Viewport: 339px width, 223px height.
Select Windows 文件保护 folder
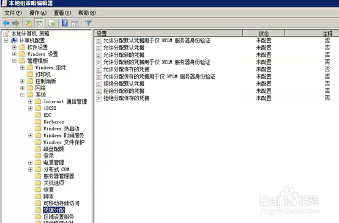pyautogui.click(x=64, y=142)
